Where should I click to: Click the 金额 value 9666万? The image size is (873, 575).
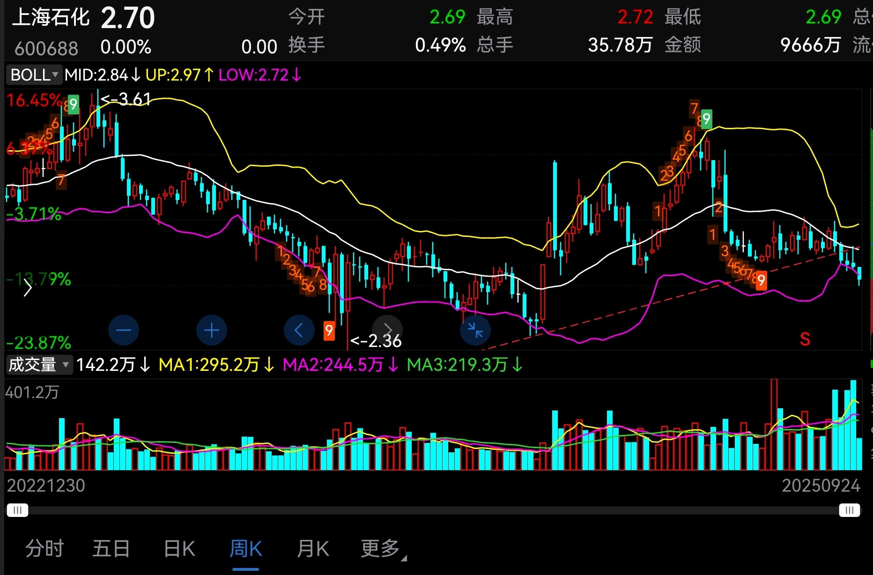pos(811,45)
